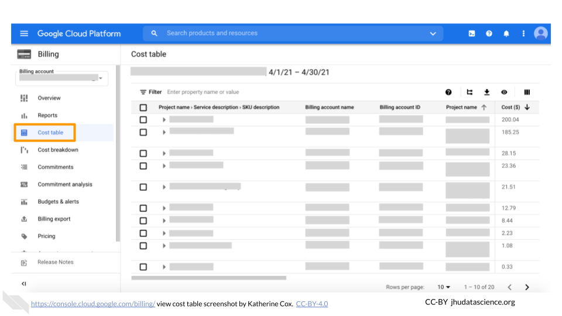Click the Billing export upload icon
Image resolution: width=562 pixels, height=316 pixels.
(24, 219)
